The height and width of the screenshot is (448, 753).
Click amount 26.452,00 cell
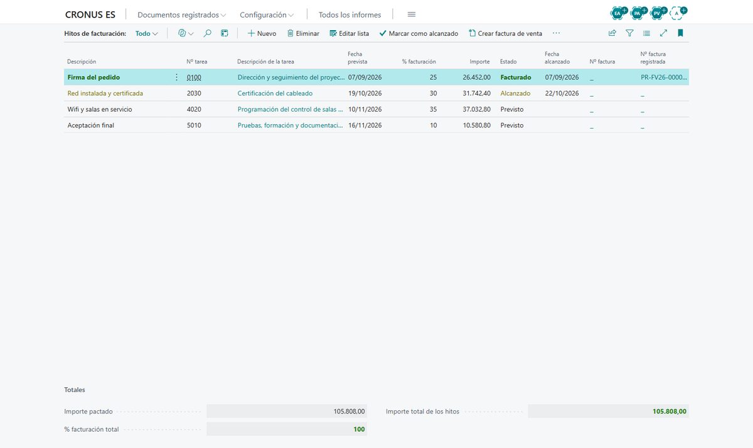coord(476,77)
